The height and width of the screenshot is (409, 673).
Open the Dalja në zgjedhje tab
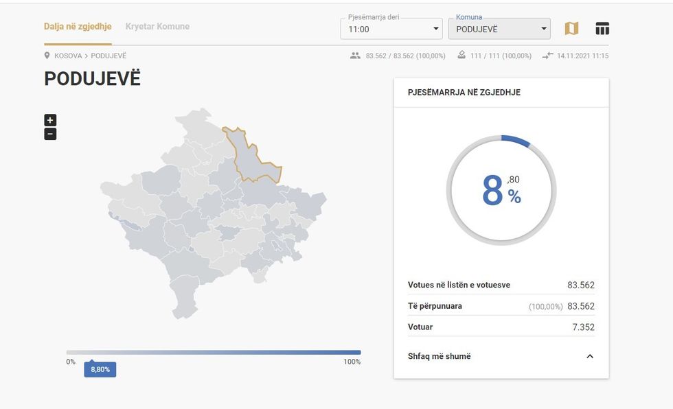78,26
